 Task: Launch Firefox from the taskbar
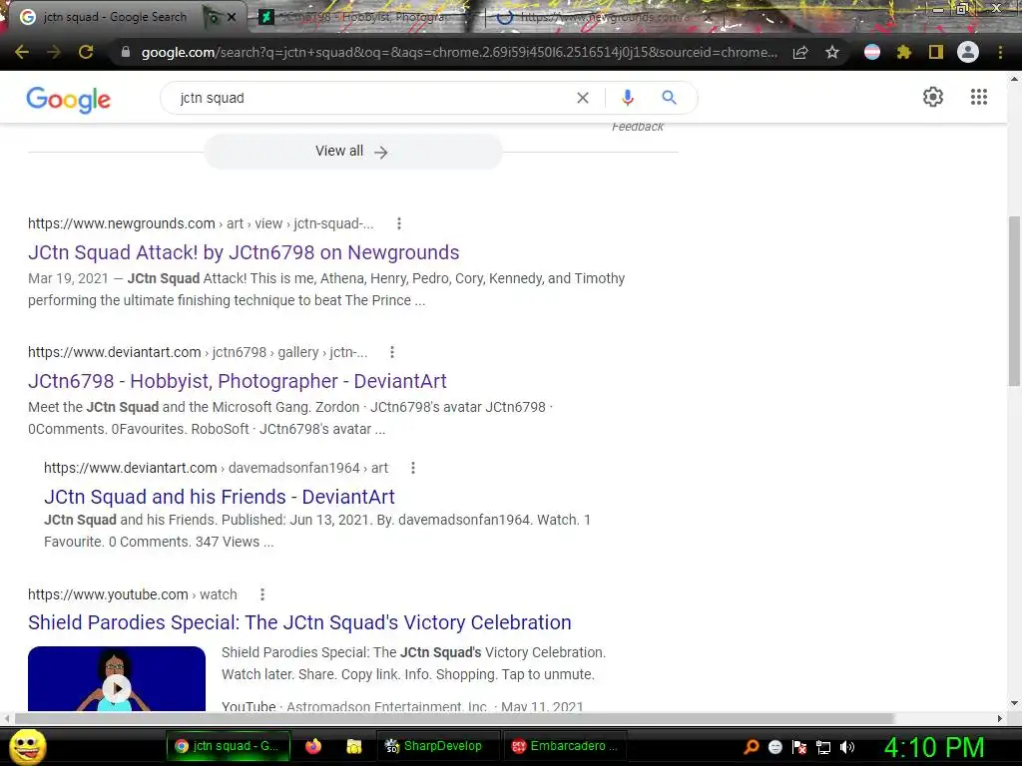click(312, 746)
